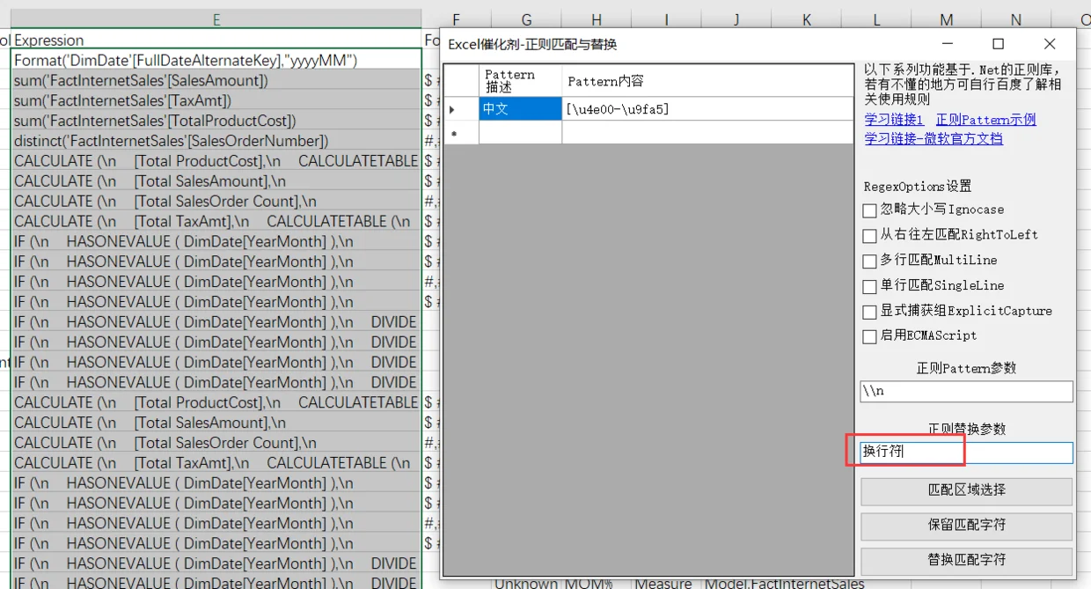The width and height of the screenshot is (1091, 589).
Task: Click the 保留匹配字符 button
Action: coord(966,526)
